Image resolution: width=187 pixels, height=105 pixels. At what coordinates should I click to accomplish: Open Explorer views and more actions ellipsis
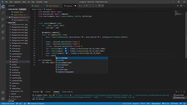[27, 6]
